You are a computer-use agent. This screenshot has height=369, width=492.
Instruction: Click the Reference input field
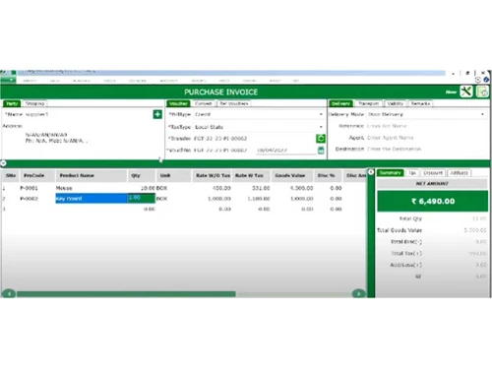click(x=426, y=126)
